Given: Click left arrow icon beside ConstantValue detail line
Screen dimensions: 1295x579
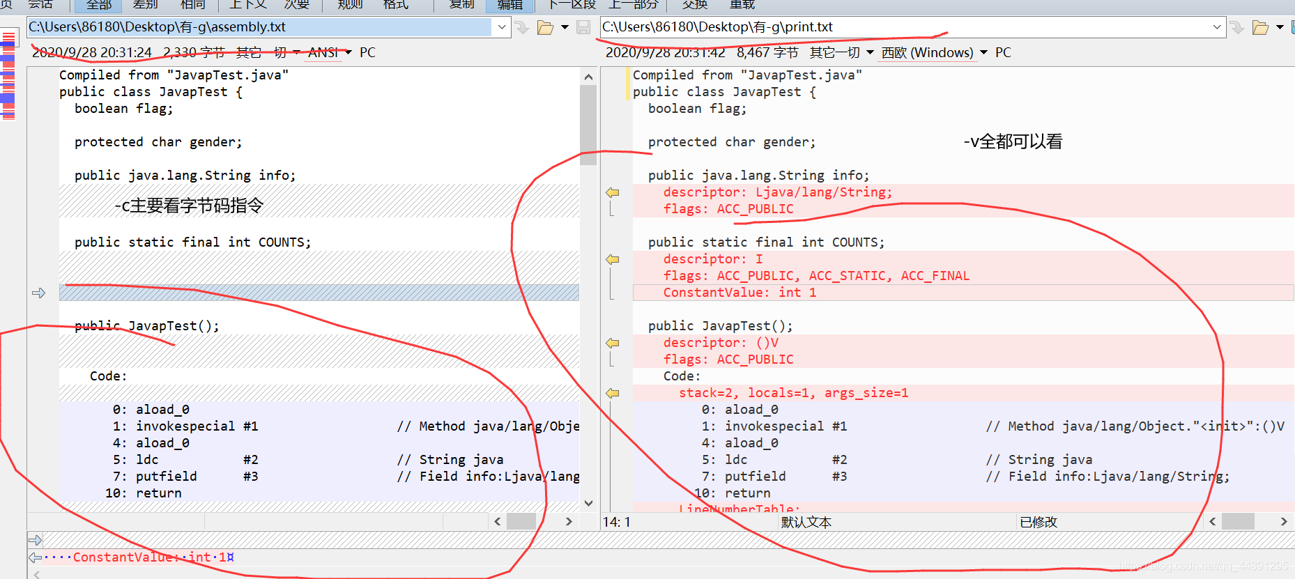Looking at the screenshot, I should (35, 557).
